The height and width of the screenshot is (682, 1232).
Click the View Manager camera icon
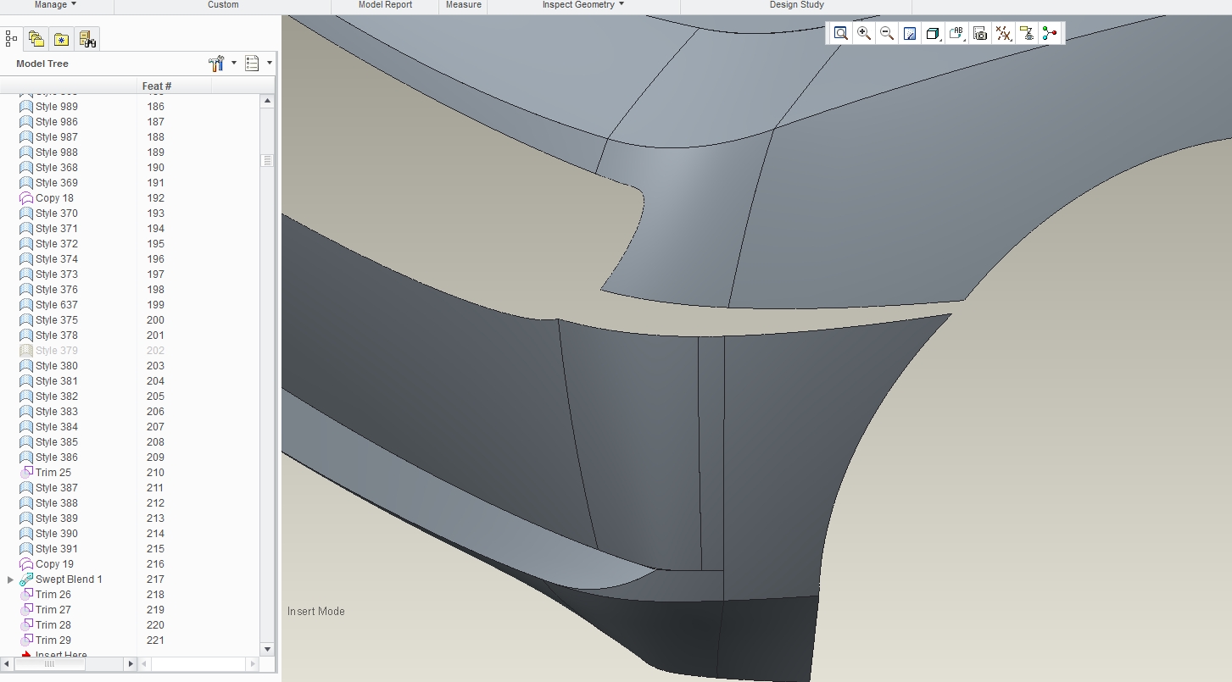(x=980, y=34)
